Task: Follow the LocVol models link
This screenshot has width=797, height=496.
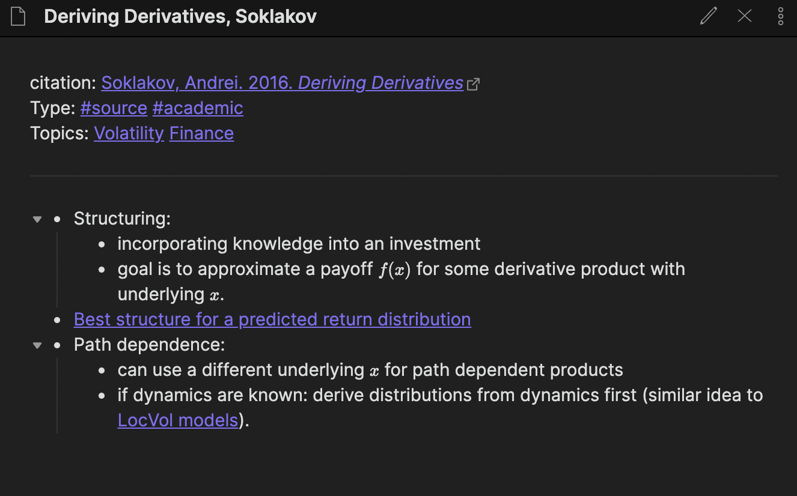Action: click(x=178, y=420)
